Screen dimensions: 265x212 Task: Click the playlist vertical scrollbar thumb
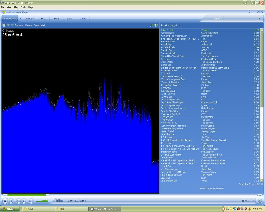[x=262, y=69]
